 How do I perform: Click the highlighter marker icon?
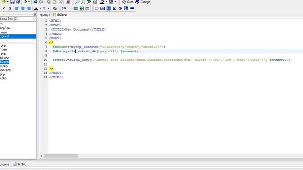click(102, 2)
